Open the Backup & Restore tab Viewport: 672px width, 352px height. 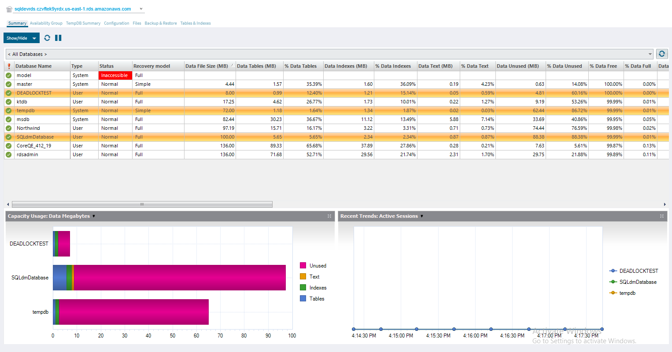click(161, 23)
